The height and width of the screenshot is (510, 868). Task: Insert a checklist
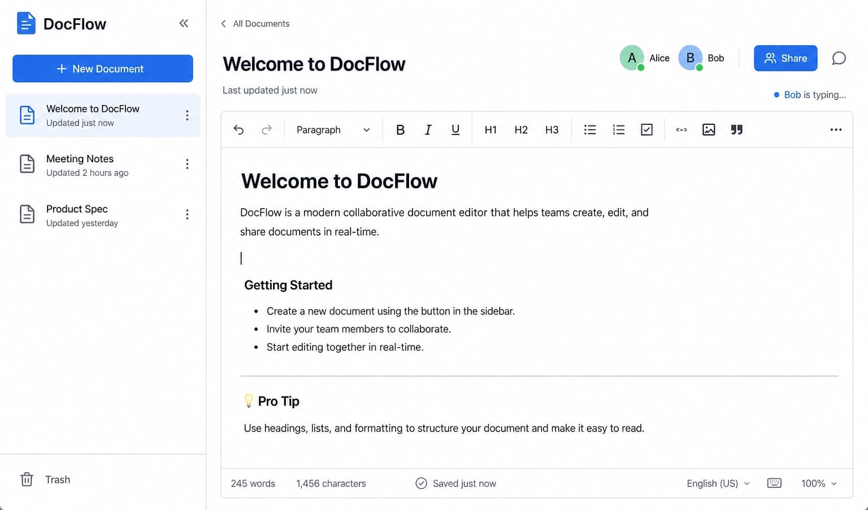tap(647, 129)
